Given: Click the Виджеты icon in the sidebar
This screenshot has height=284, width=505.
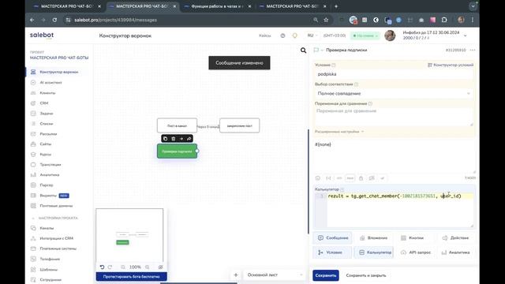Looking at the screenshot, I should click(33, 196).
